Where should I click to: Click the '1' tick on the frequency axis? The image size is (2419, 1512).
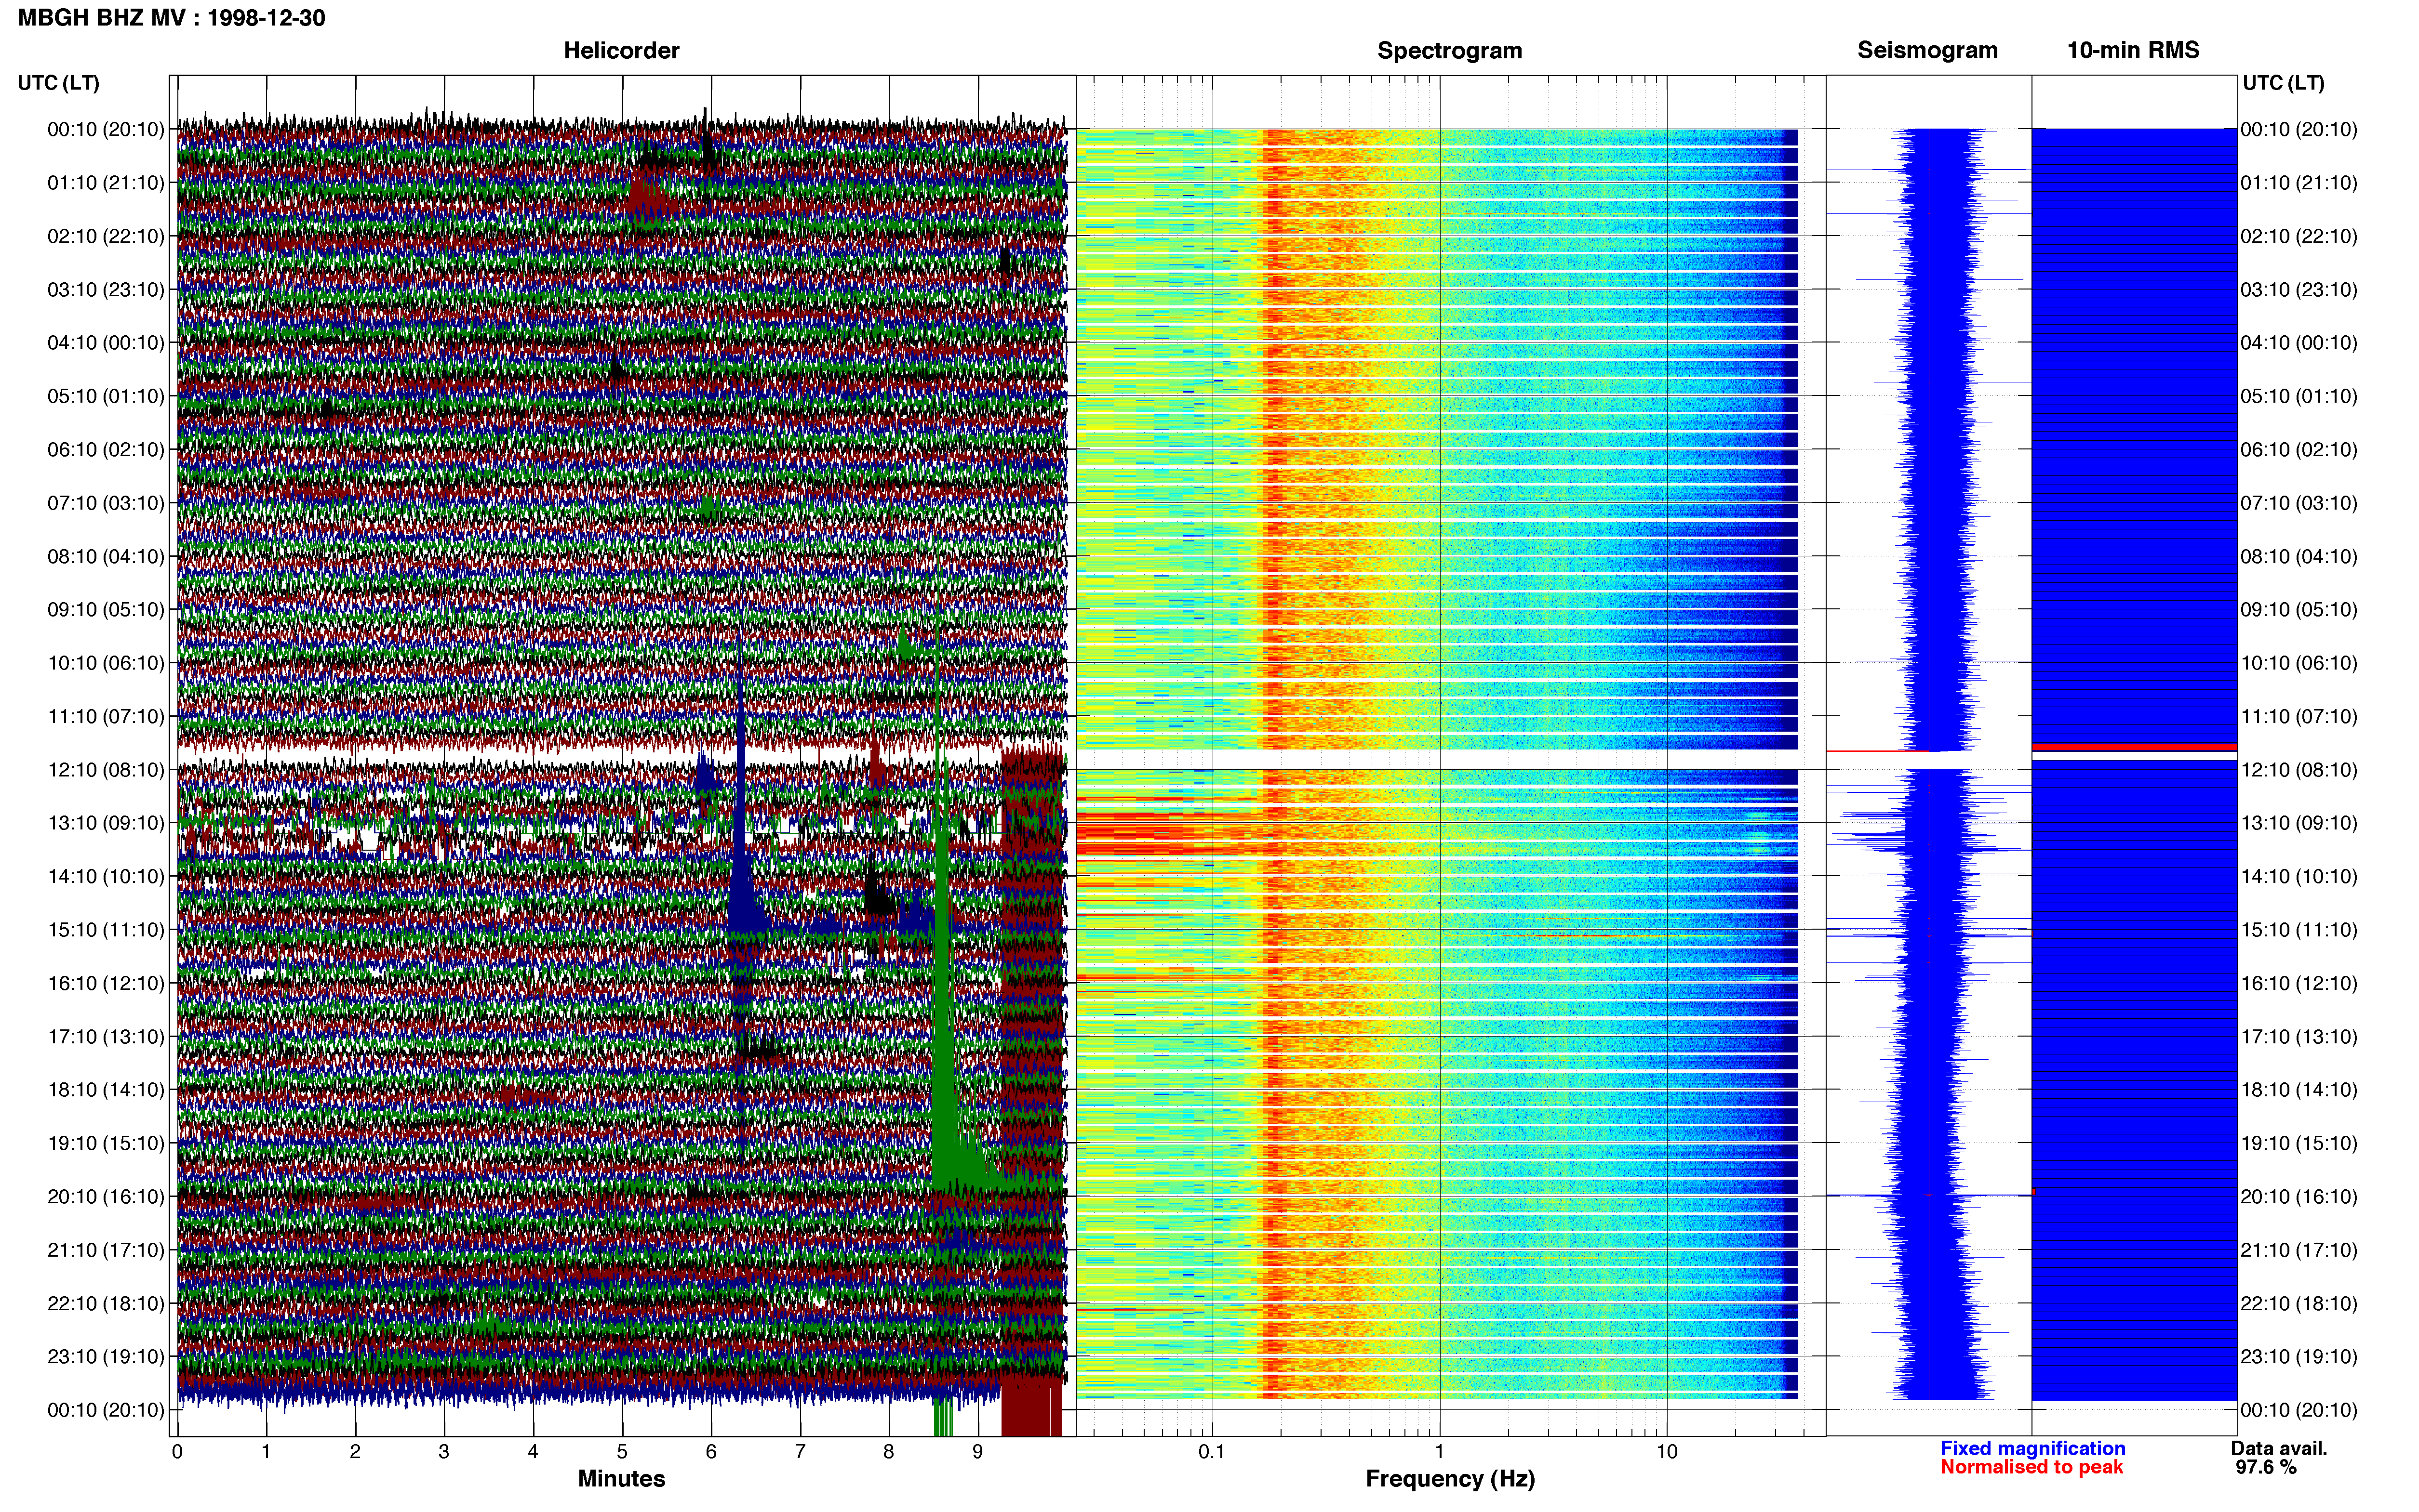[1440, 1452]
